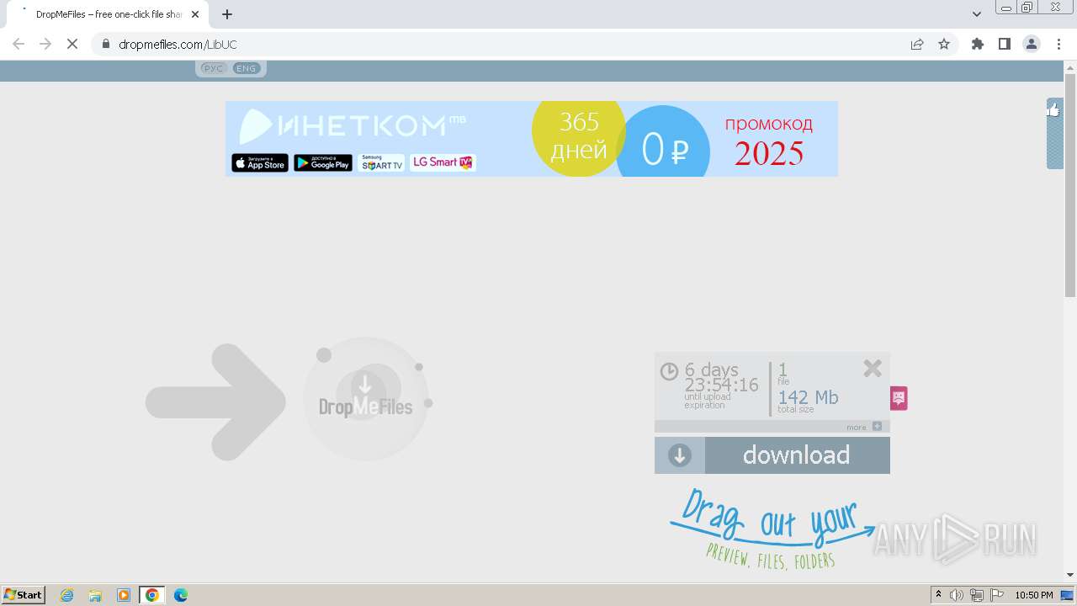Close the DropMeFiles tab

tap(195, 14)
